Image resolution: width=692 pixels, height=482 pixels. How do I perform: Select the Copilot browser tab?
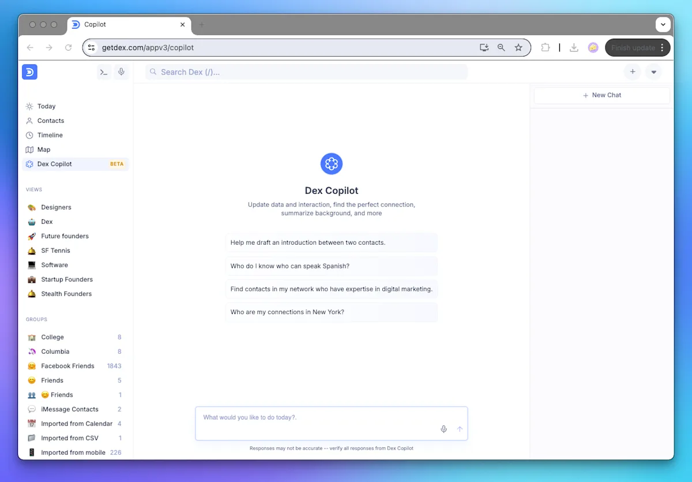129,25
